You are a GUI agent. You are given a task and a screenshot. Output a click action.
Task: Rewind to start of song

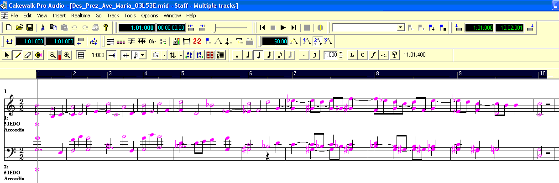262,27
